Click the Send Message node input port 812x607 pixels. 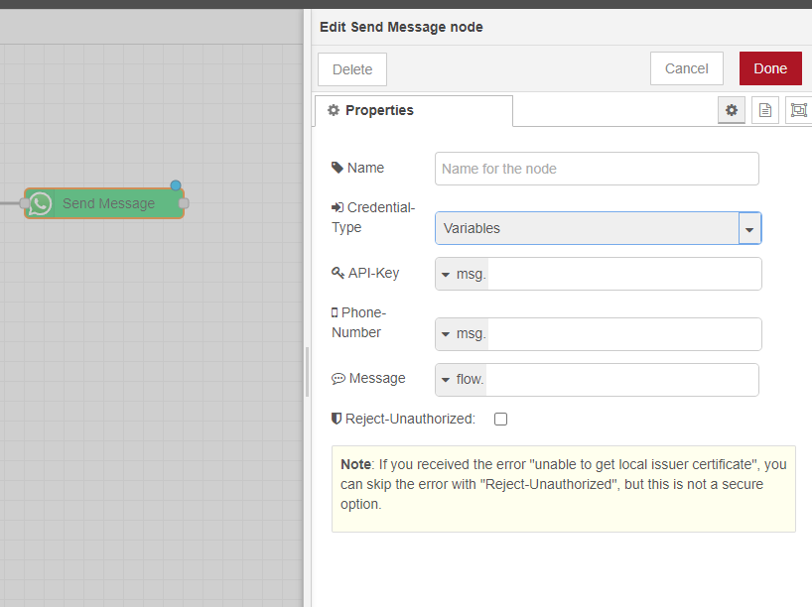point(24,203)
